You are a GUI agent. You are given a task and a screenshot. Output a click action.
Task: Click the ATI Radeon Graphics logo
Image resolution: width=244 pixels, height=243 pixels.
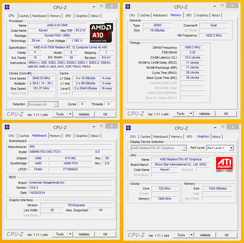pyautogui.click(x=224, y=165)
